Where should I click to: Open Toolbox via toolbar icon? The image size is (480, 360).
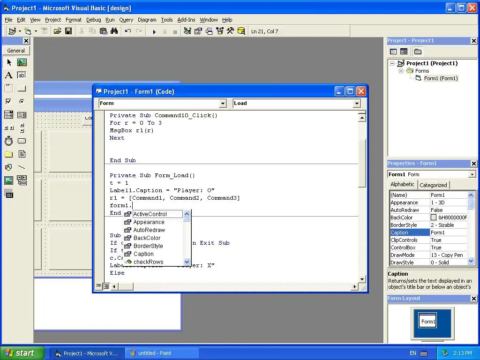[x=231, y=31]
